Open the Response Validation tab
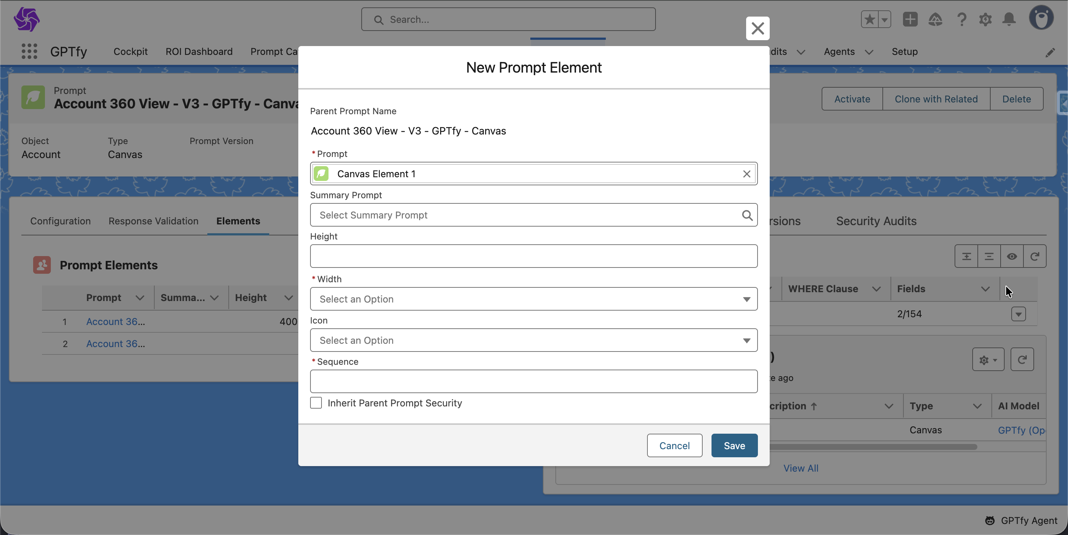 (154, 221)
